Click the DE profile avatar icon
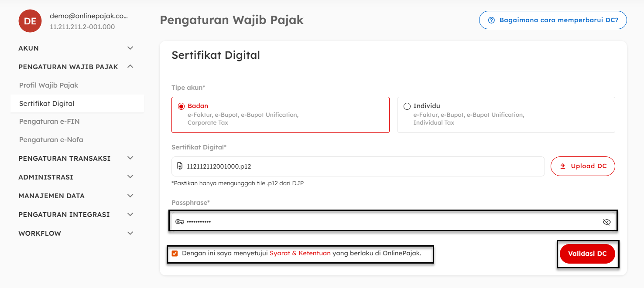This screenshot has height=288, width=644. coord(30,21)
